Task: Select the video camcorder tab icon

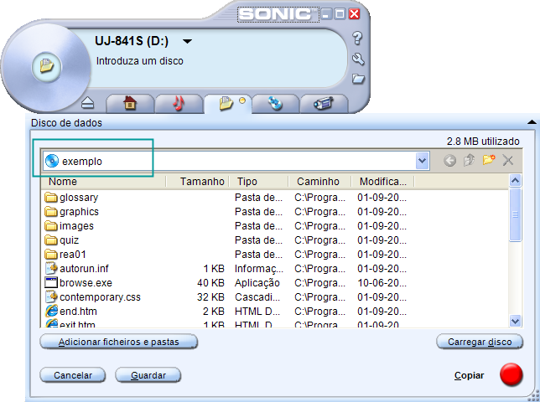Action: (x=324, y=104)
